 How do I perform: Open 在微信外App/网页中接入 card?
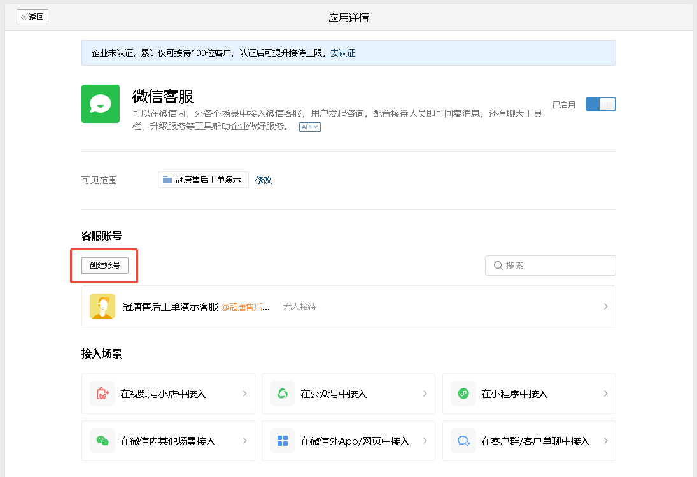348,441
